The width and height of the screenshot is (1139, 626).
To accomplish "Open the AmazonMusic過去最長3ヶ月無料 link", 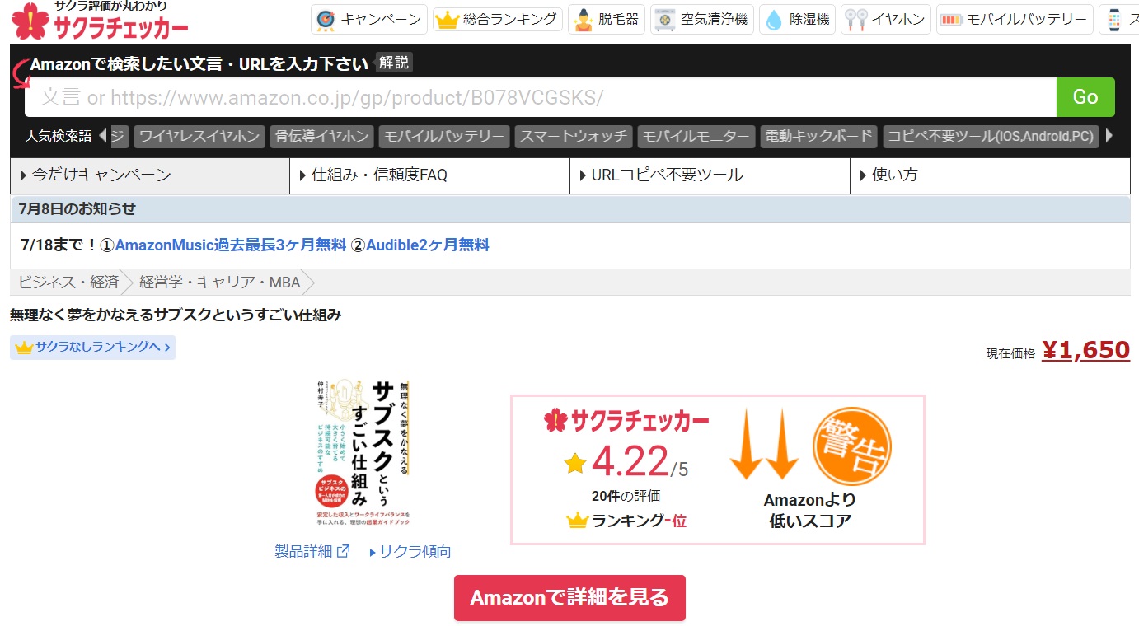I will pos(231,245).
